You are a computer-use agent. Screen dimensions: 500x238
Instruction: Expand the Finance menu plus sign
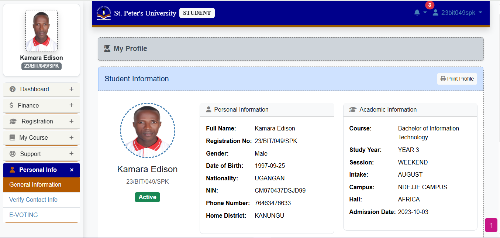(x=71, y=105)
